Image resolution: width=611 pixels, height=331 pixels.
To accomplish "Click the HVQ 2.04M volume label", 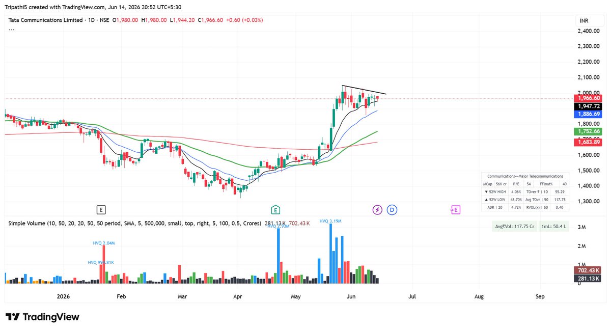I will pos(104,243).
